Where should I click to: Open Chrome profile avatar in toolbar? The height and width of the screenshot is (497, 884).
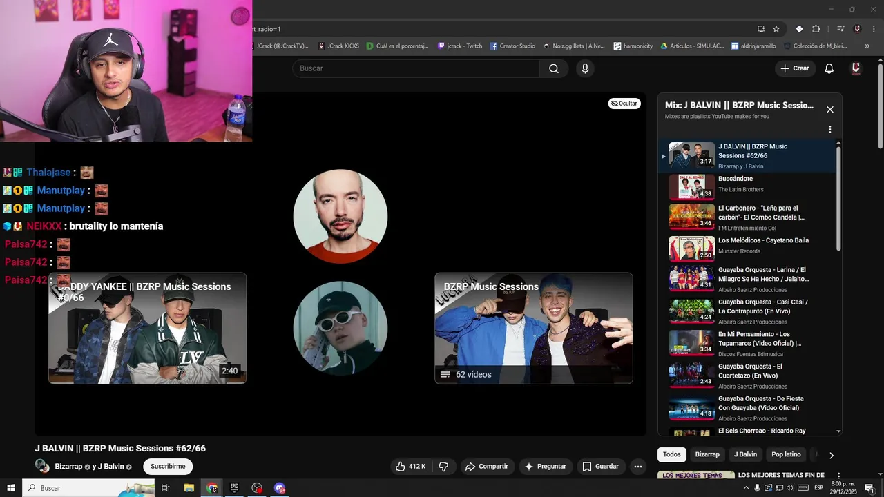click(x=857, y=29)
